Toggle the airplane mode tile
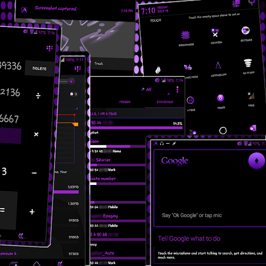The width and height of the screenshot is (266, 266). coord(188,68)
